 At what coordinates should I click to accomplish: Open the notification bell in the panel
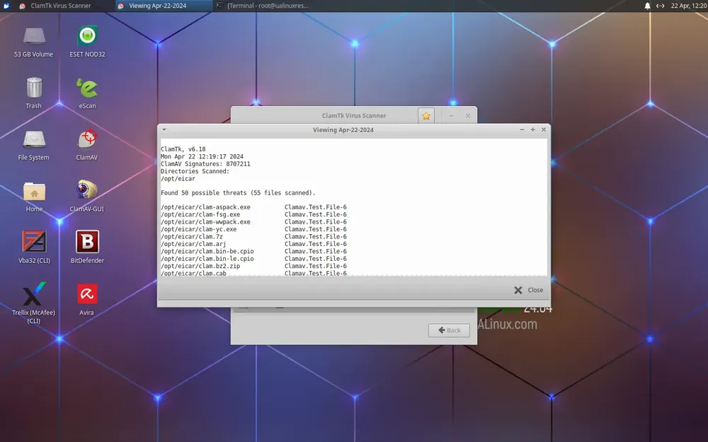point(647,6)
